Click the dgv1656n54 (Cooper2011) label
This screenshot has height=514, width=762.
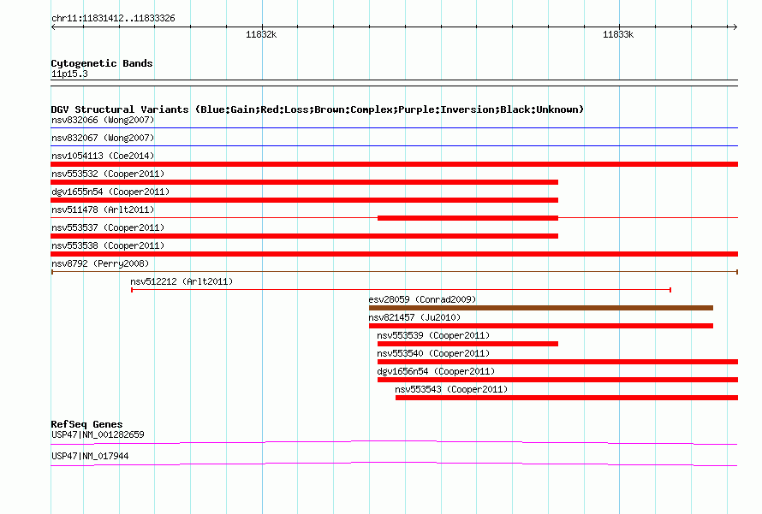tap(436, 371)
